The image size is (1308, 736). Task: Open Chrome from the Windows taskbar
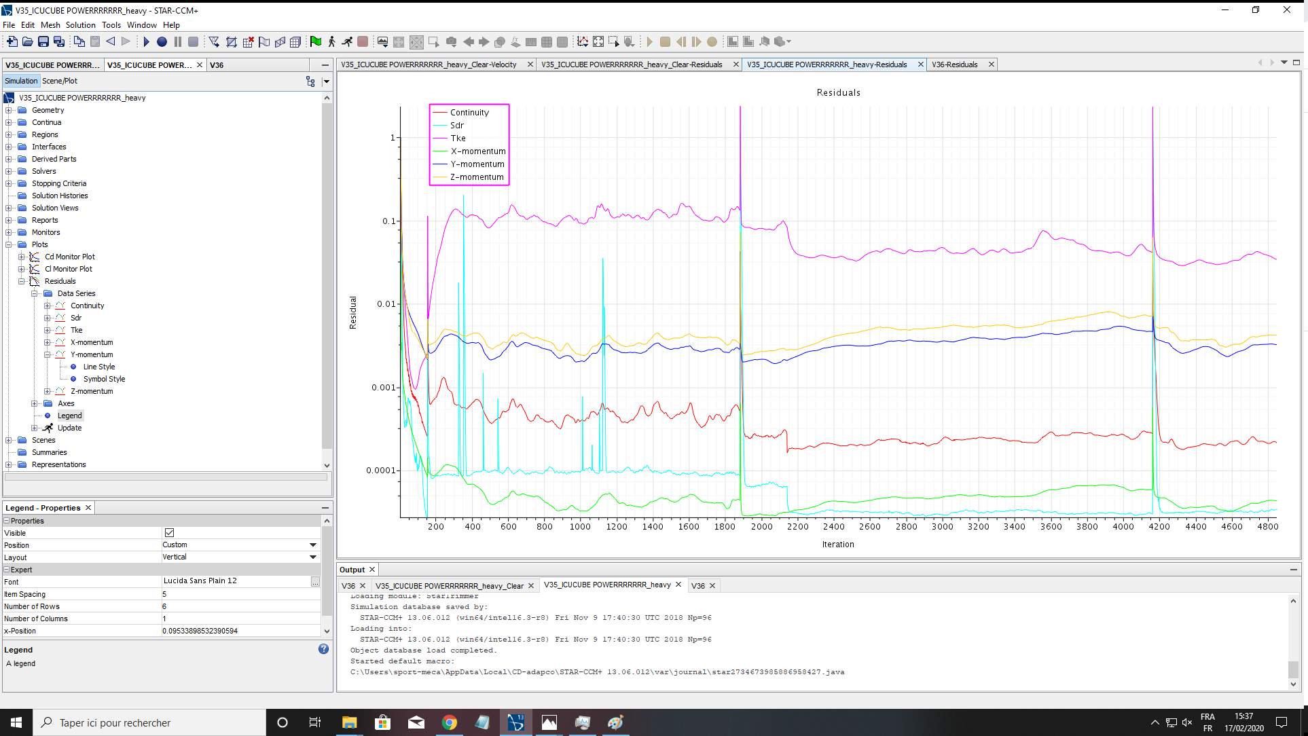click(450, 722)
